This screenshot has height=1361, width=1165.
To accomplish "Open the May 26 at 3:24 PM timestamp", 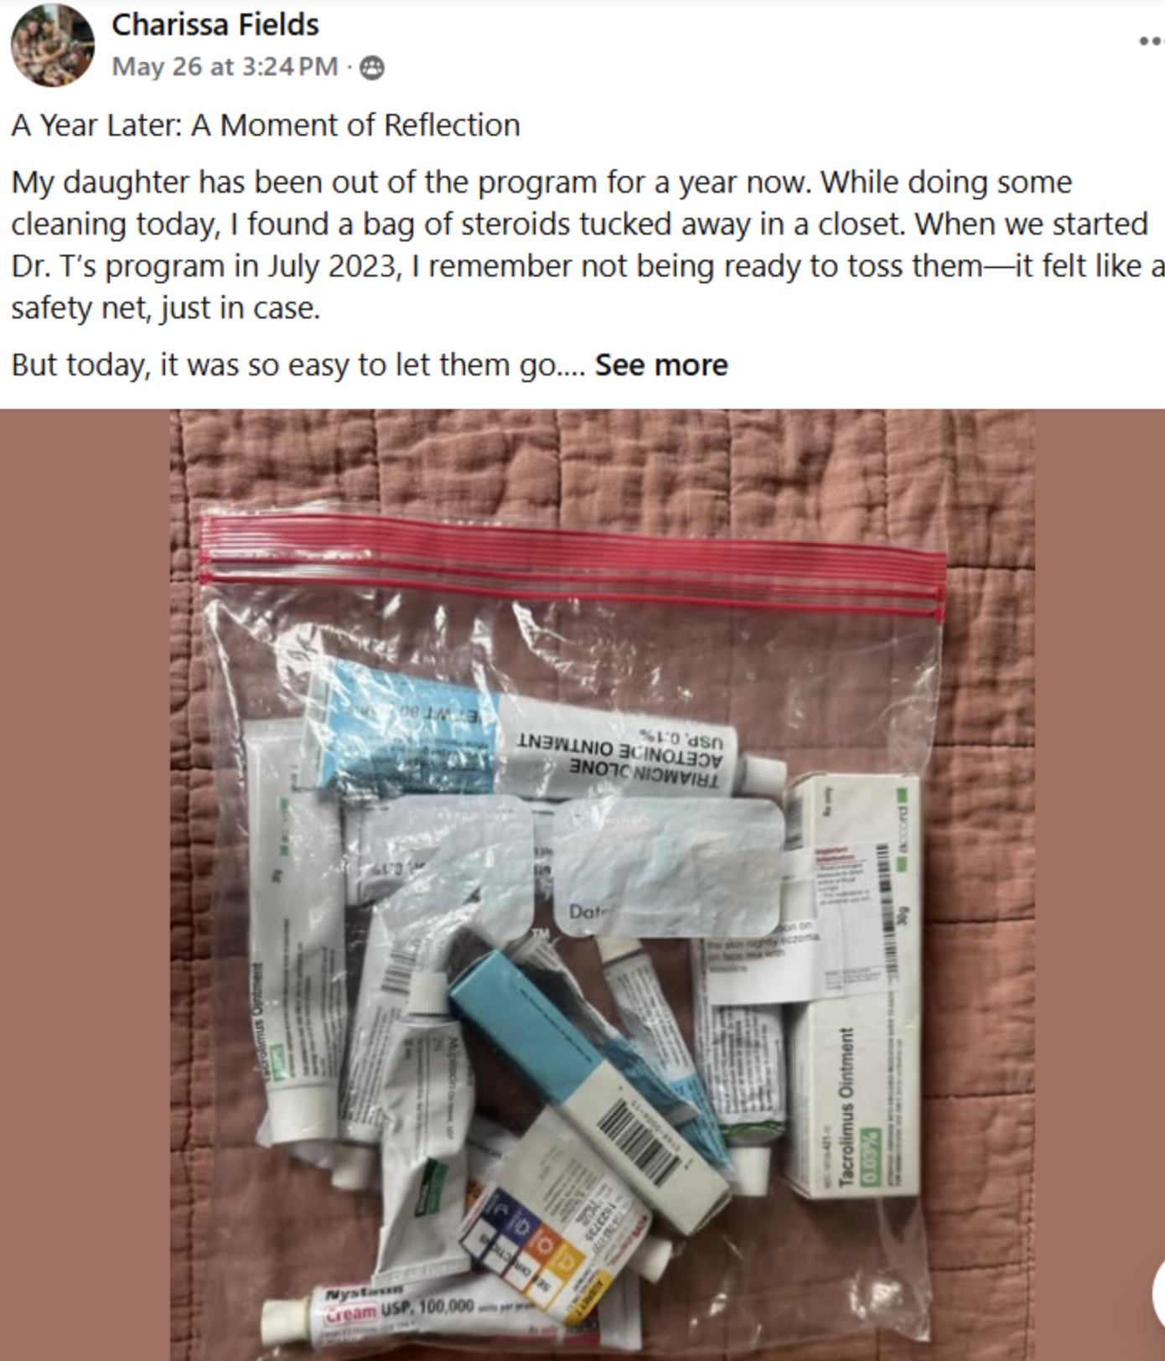I will tap(225, 67).
